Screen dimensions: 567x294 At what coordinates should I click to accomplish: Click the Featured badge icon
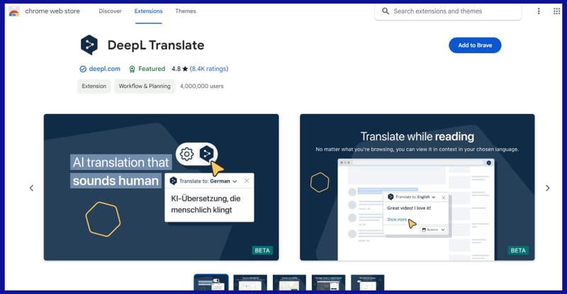132,69
